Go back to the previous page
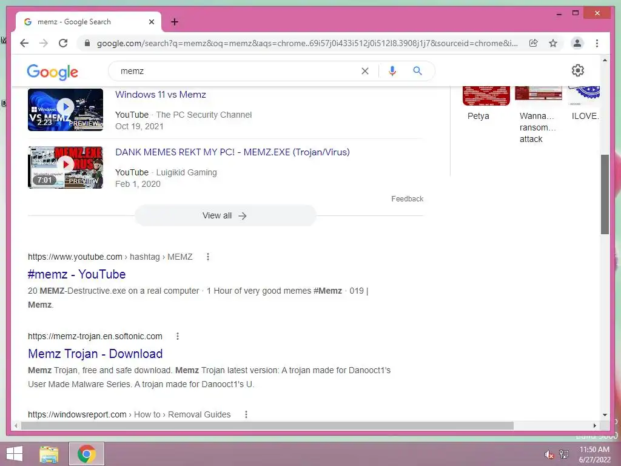Image resolution: width=621 pixels, height=466 pixels. 24,43
